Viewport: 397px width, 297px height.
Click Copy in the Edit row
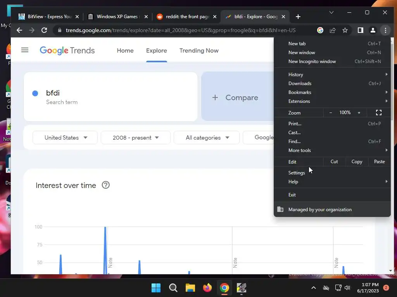pyautogui.click(x=357, y=162)
